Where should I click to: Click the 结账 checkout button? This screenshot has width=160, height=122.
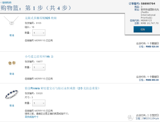(143, 29)
